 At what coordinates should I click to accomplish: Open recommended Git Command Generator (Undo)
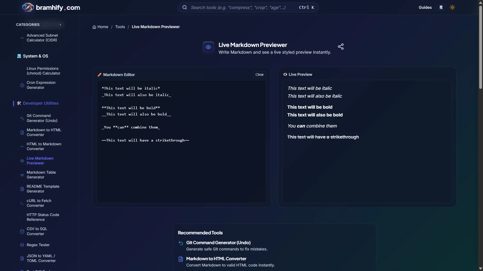218,243
